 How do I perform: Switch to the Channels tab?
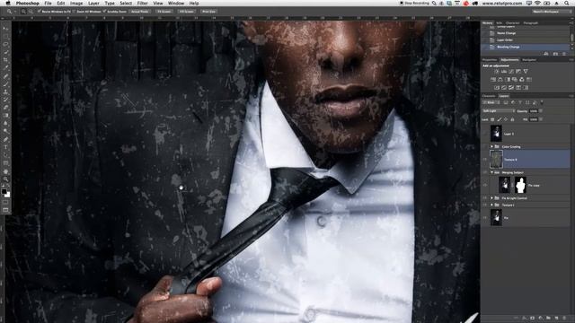pos(489,96)
